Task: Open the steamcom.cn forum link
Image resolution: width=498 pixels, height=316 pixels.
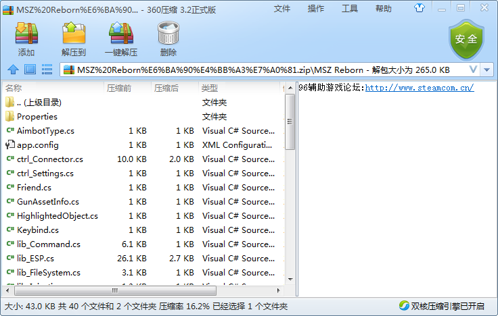Action: point(419,88)
